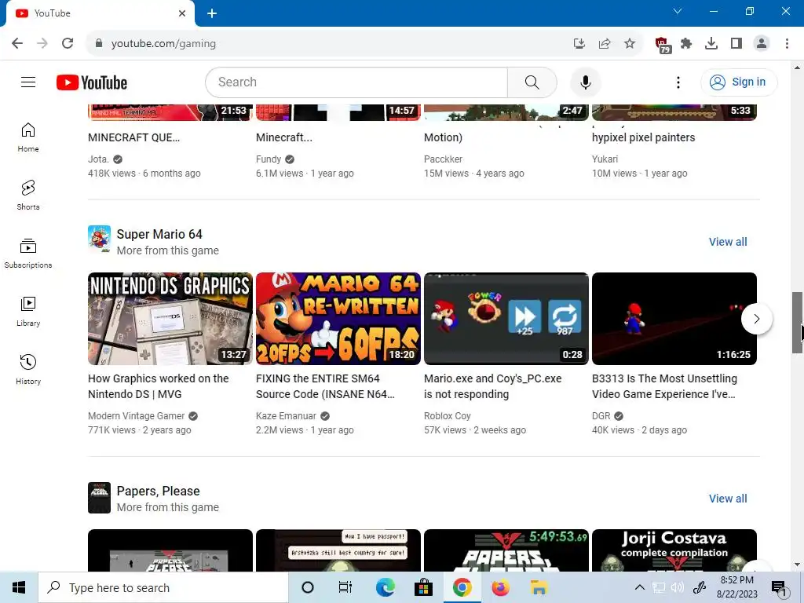The width and height of the screenshot is (804, 603).
Task: Select the YouTube browser tab
Action: (100, 13)
